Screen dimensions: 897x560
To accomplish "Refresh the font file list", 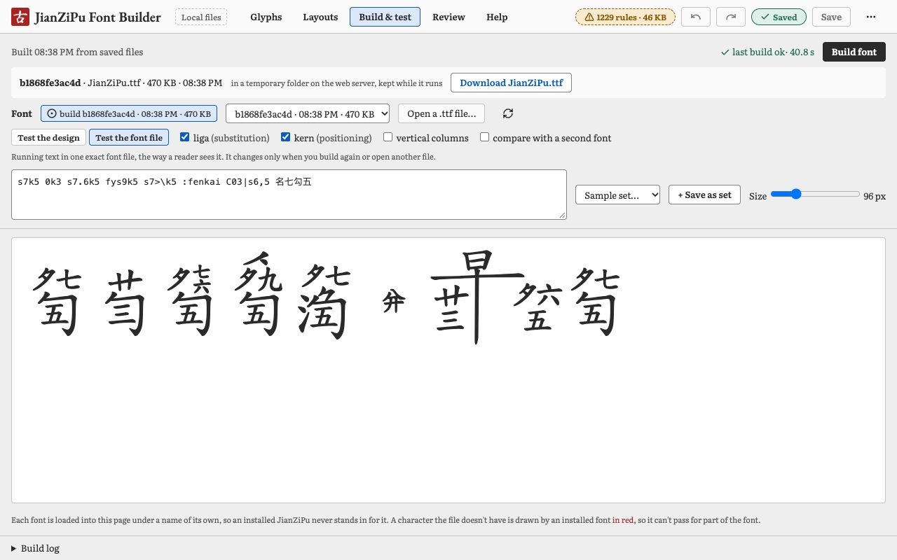I will coord(508,113).
